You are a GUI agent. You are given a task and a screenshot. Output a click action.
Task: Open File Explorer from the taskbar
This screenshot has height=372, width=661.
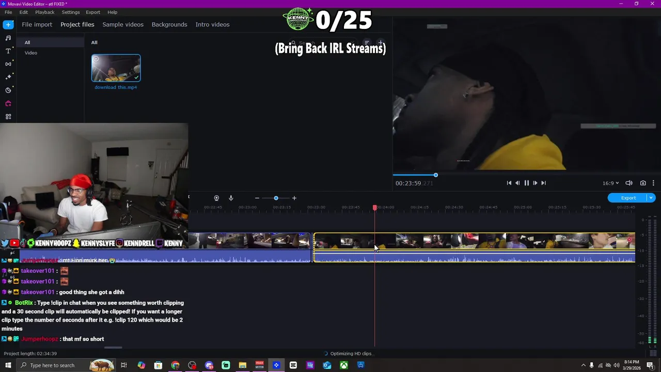click(x=243, y=365)
